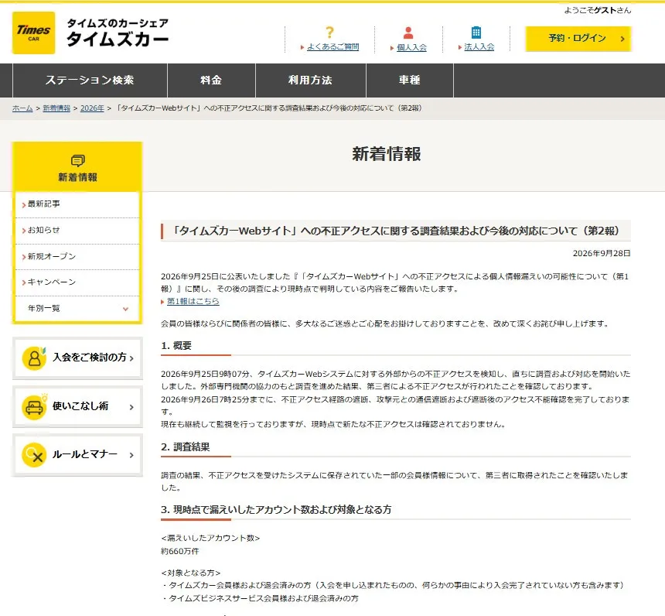
Task: Expand 年別一覧 dropdown in sidebar
Action: click(x=77, y=309)
